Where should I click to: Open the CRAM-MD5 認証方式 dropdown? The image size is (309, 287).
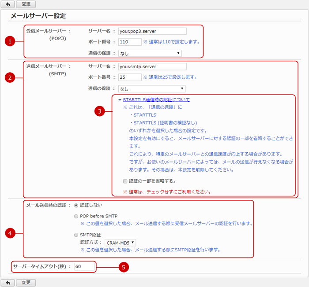[120, 242]
